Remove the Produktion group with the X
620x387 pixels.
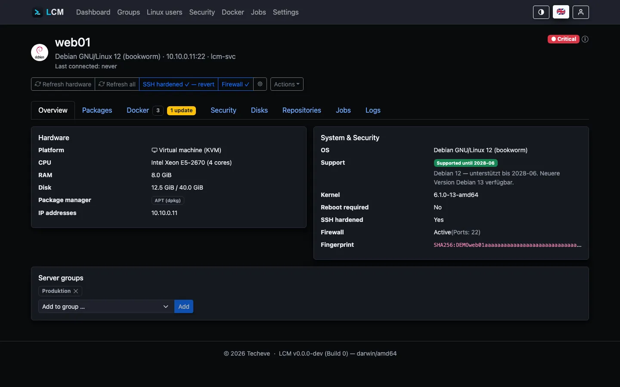(x=76, y=291)
